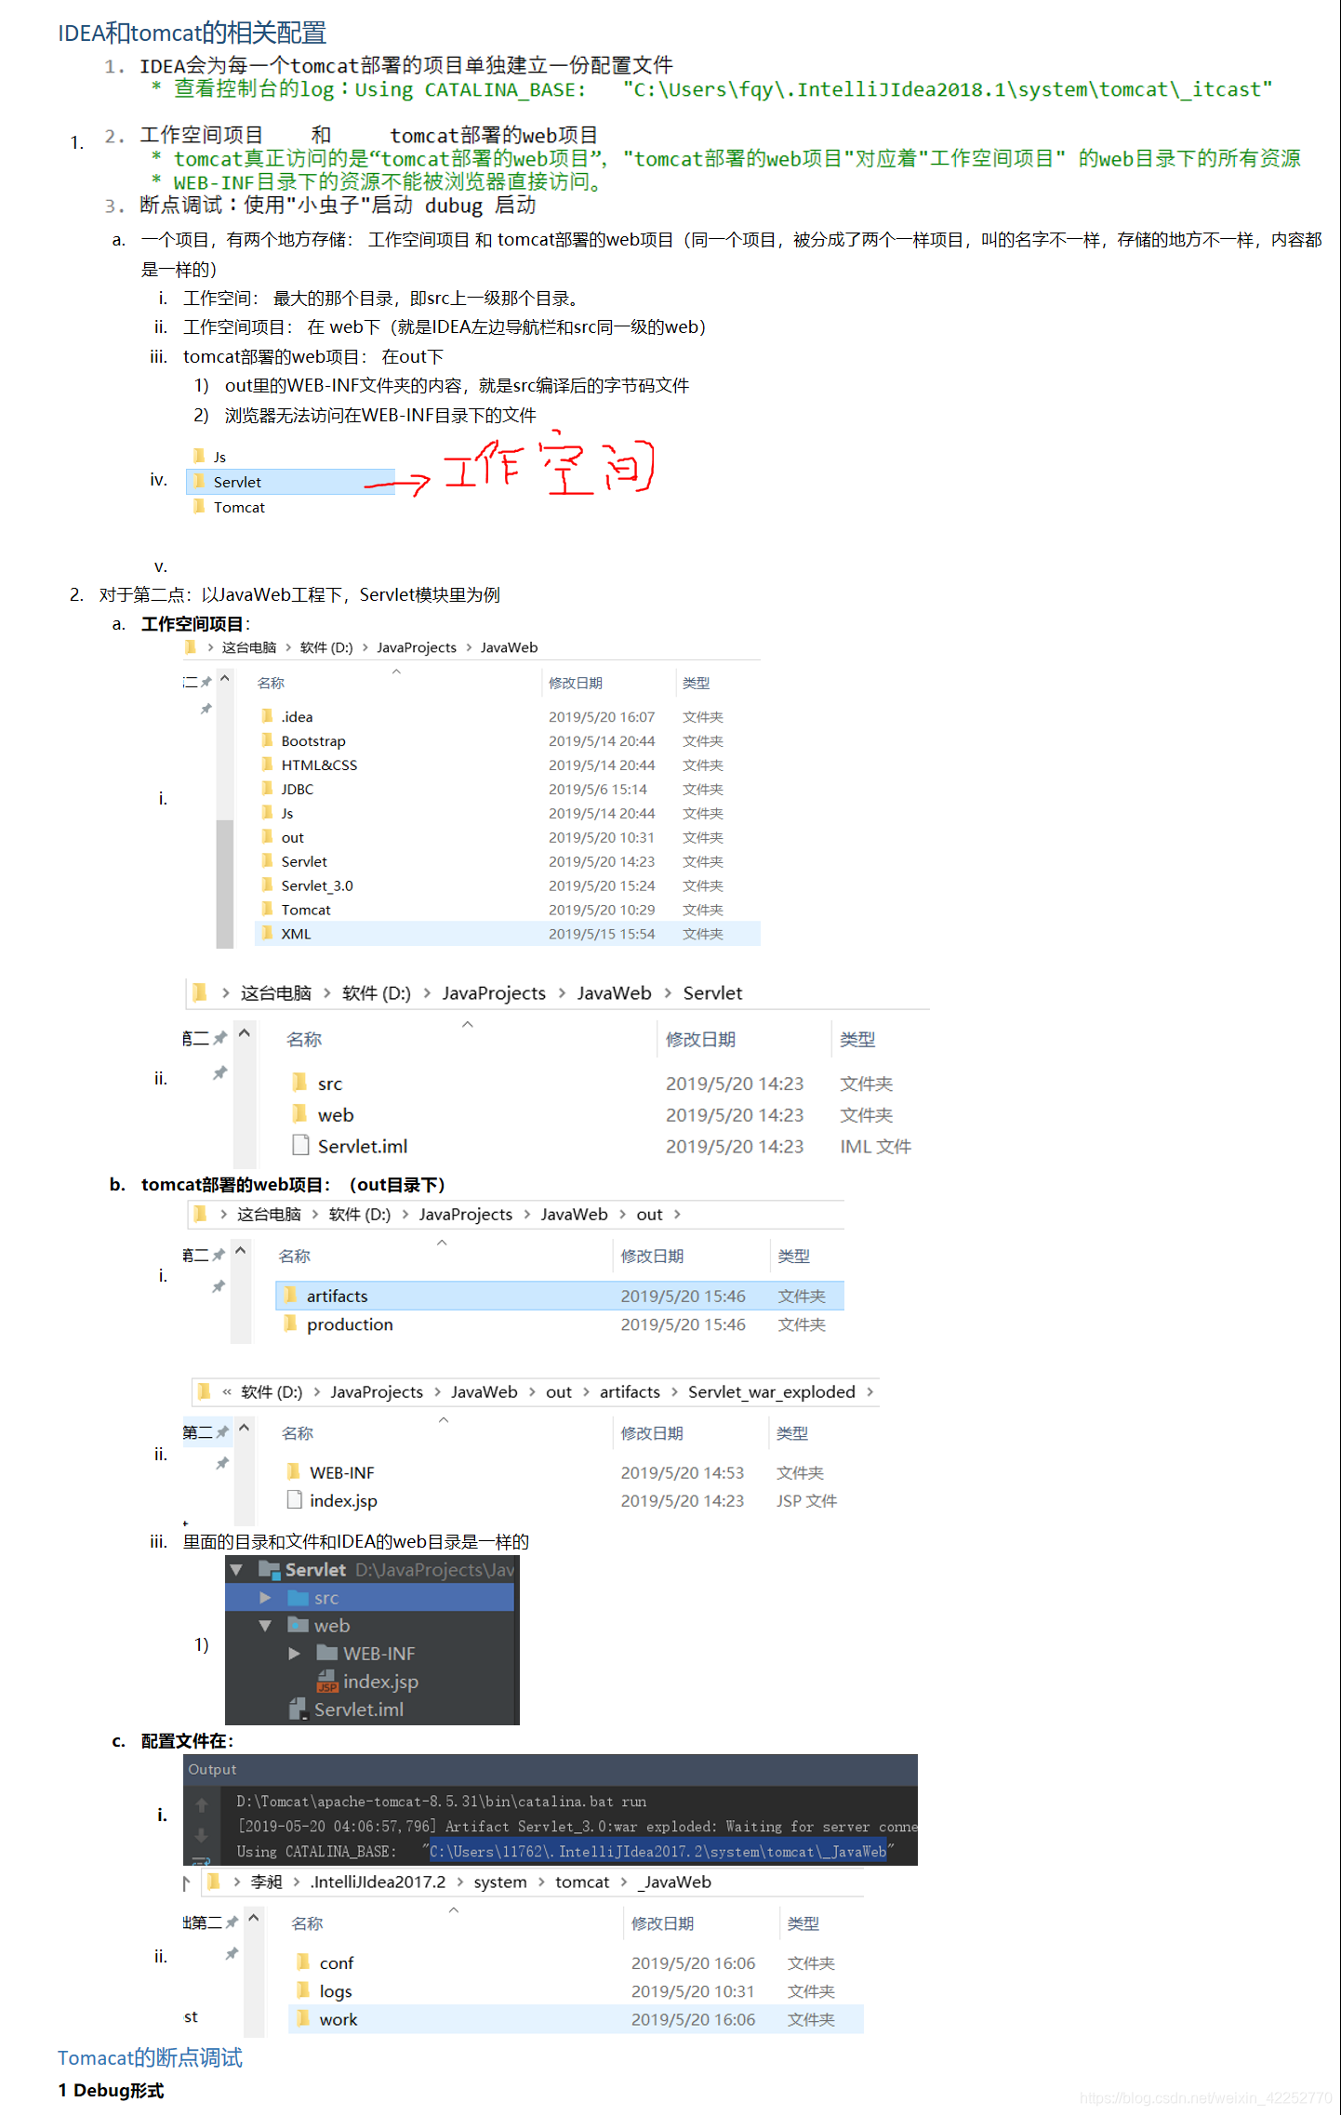1341x2115 pixels.
Task: Click 类型 header above IML 文件 row
Action: 857,1040
